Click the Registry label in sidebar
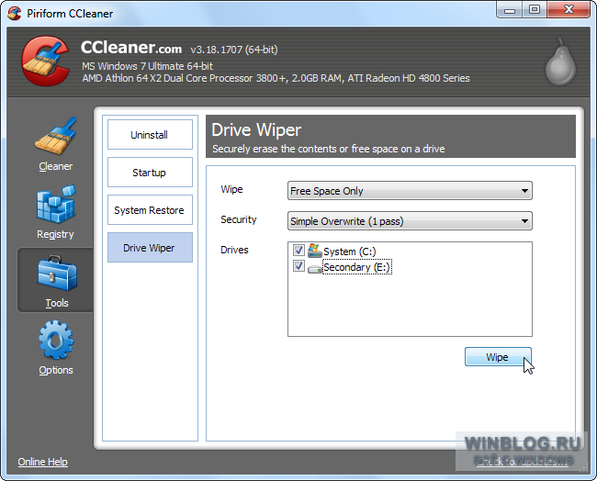 pos(55,234)
